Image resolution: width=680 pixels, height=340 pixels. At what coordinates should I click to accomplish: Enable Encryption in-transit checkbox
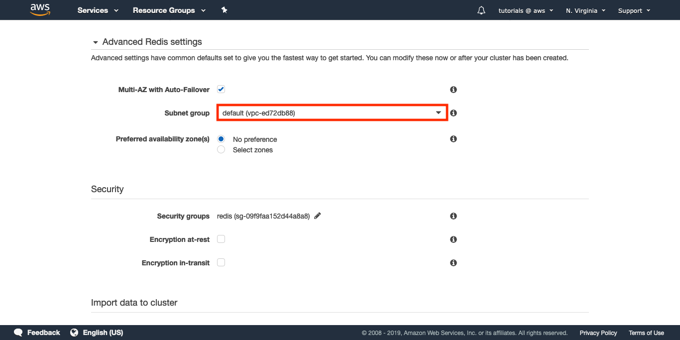click(221, 262)
